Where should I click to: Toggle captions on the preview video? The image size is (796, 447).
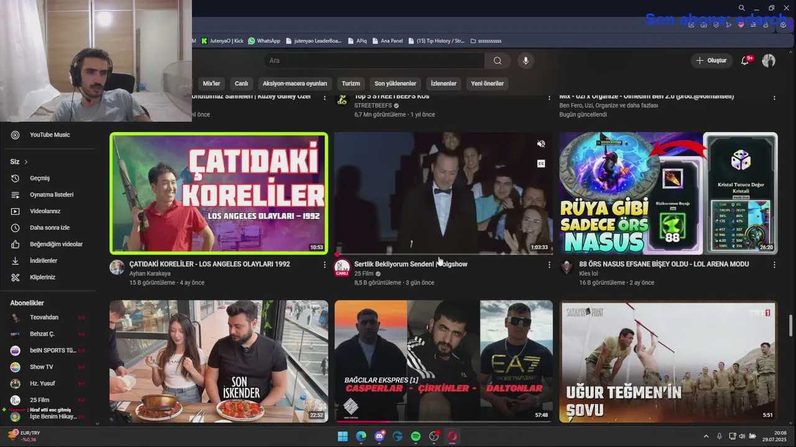541,164
